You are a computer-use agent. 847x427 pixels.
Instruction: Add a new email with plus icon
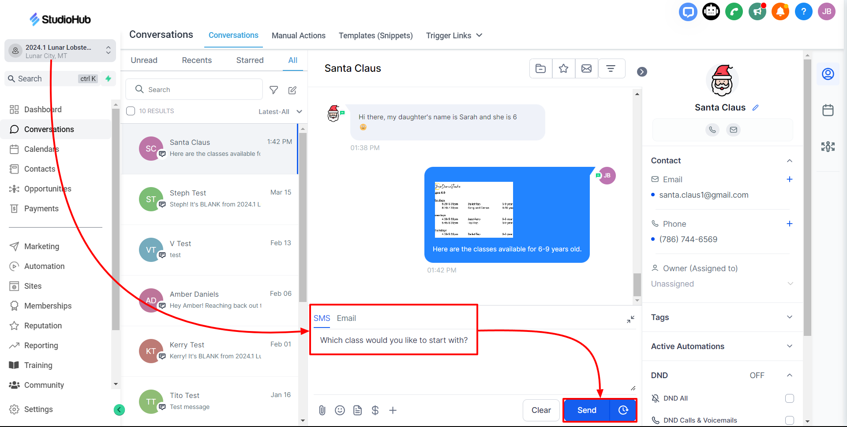point(790,179)
